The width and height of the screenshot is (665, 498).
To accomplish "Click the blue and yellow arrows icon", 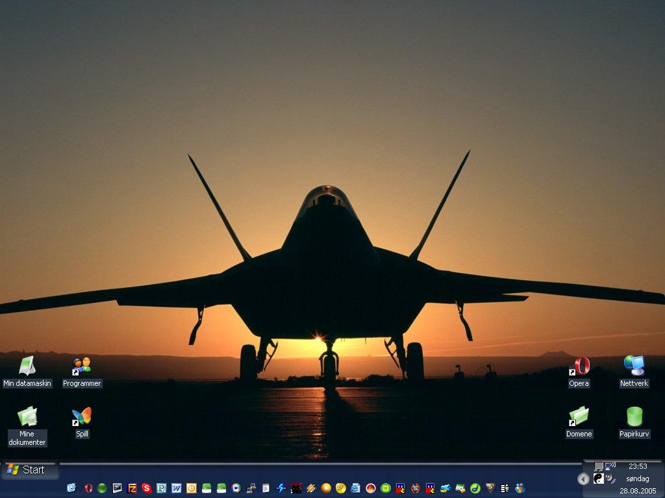I will pyautogui.click(x=445, y=488).
